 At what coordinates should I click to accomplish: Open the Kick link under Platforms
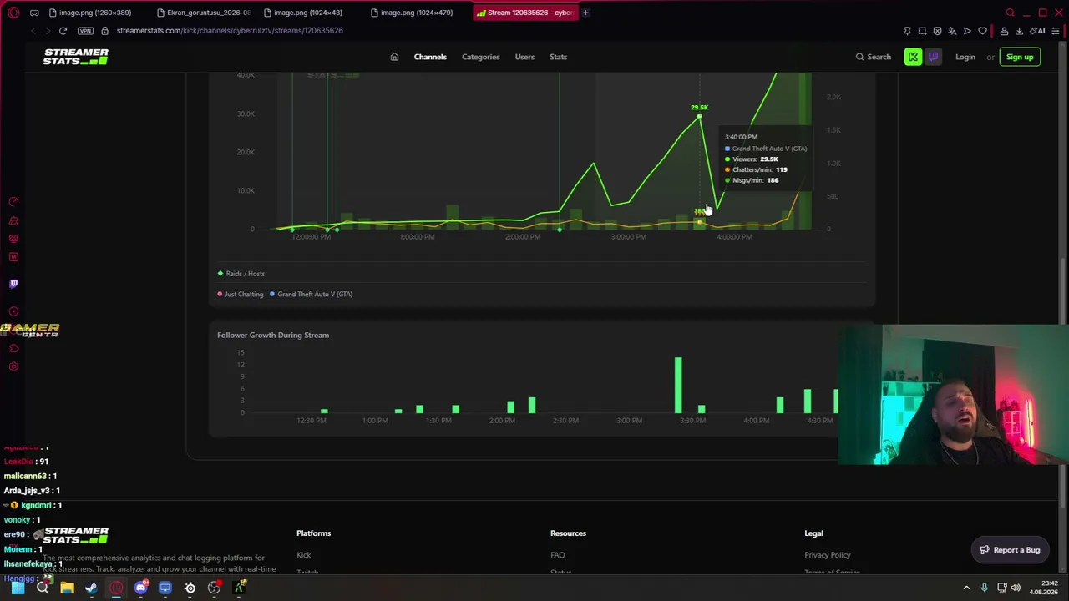303,555
